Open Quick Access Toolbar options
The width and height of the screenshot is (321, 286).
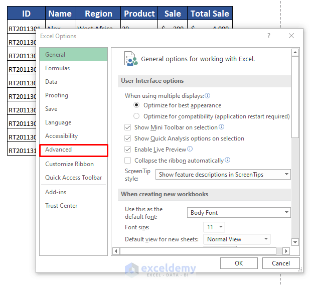pos(74,178)
